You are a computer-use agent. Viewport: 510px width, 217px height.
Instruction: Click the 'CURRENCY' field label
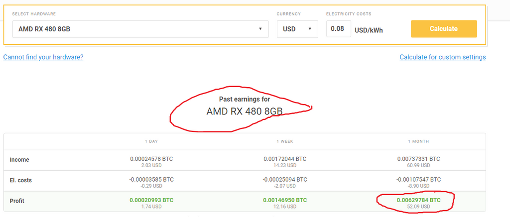click(x=289, y=14)
